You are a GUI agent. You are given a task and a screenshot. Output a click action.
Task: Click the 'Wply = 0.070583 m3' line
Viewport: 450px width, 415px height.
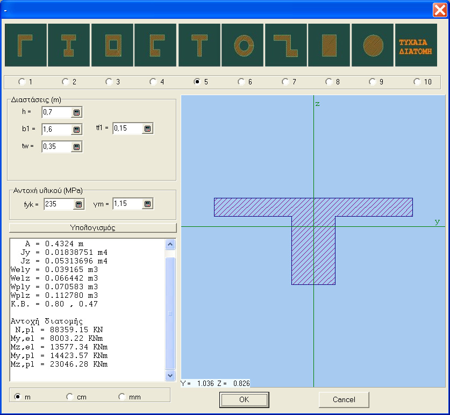coord(54,287)
